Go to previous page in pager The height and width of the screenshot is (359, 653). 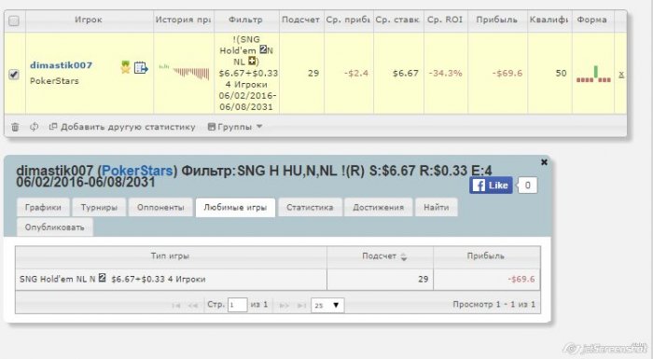193,306
